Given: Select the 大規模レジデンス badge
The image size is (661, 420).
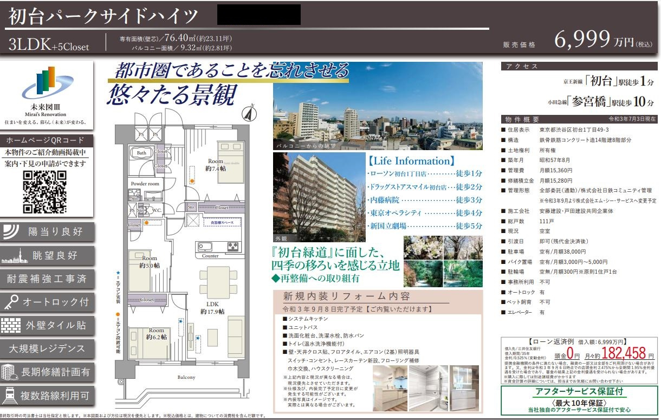Looking at the screenshot, I should (47, 348).
